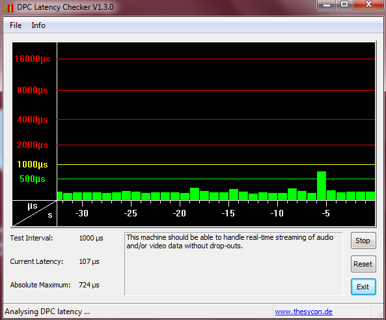Click the Exit button

(363, 287)
